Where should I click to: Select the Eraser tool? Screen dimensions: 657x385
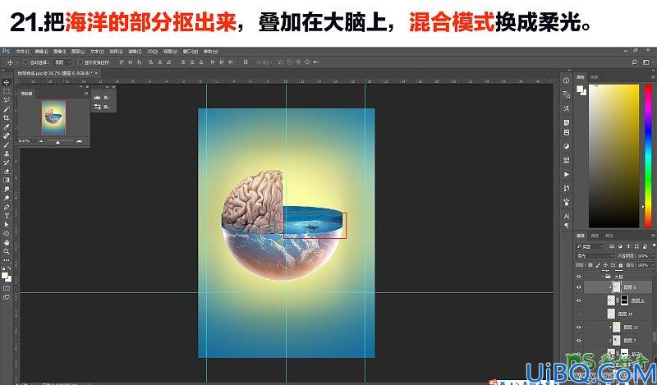coord(7,171)
